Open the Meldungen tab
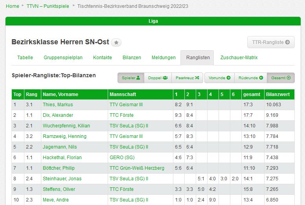This screenshot has height=205, width=305. pyautogui.click(x=164, y=57)
